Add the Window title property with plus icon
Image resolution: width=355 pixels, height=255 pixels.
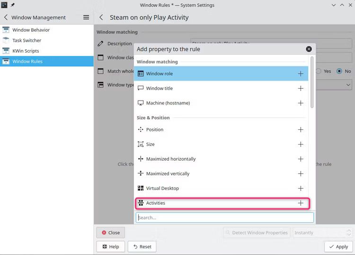click(301, 89)
